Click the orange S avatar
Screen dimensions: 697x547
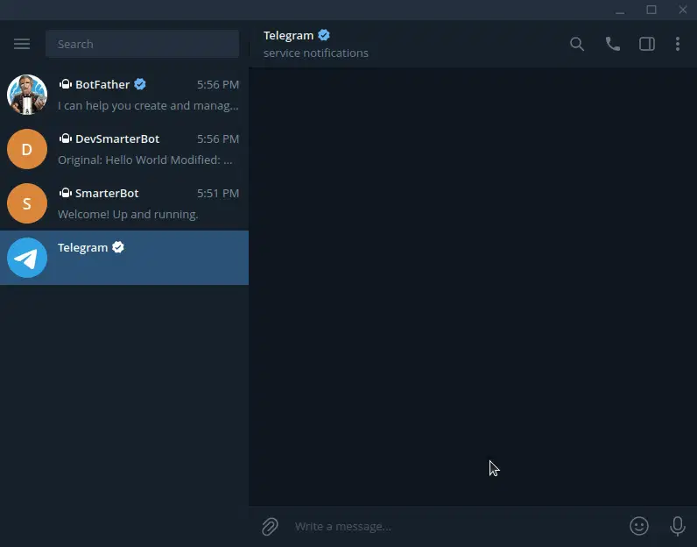pos(27,203)
